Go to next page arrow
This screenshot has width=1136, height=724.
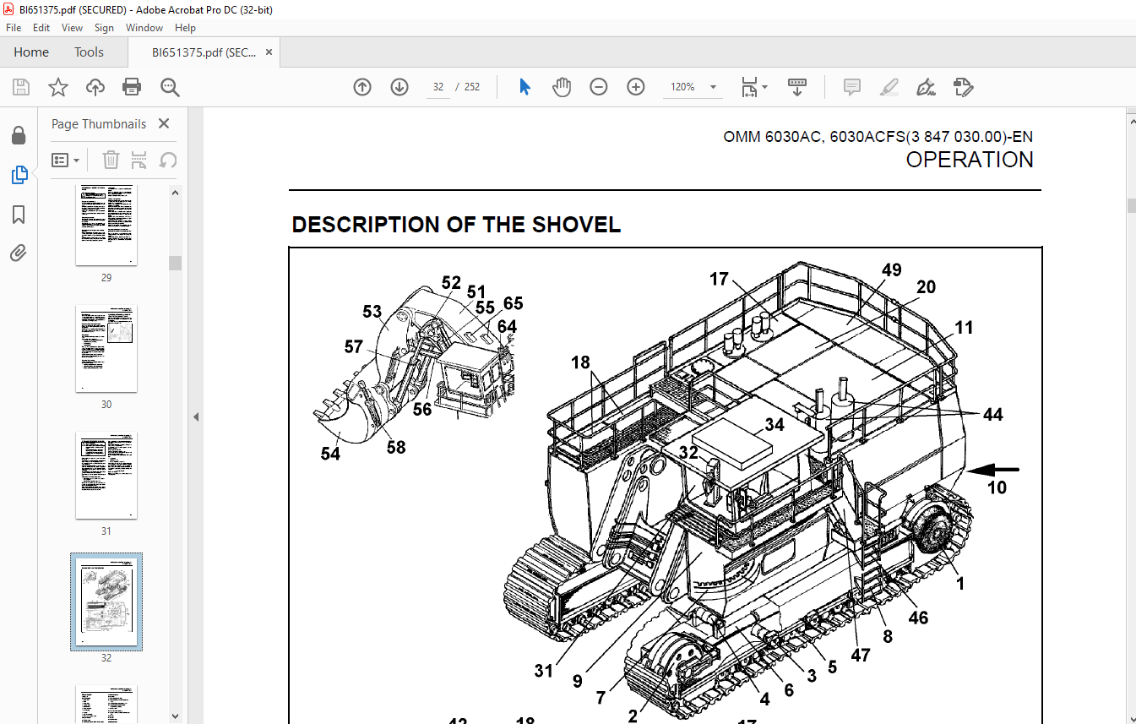[x=400, y=87]
